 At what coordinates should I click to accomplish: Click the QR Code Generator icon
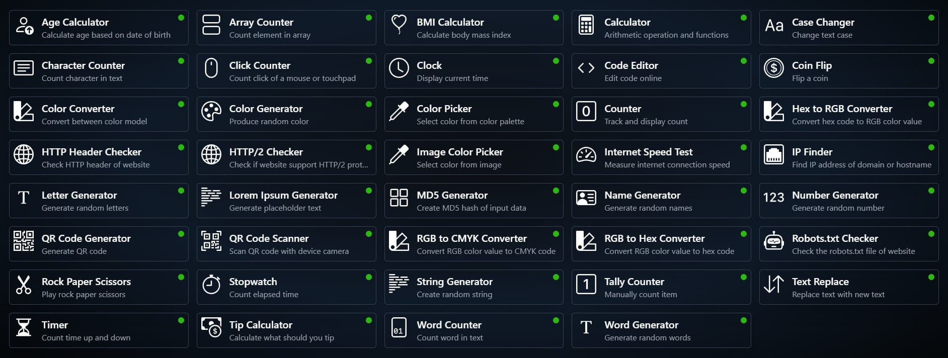point(24,241)
